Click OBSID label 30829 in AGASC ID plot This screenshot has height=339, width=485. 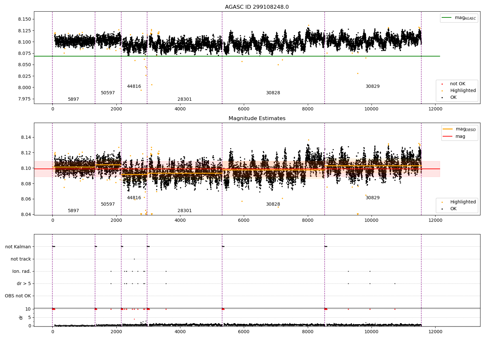(372, 87)
